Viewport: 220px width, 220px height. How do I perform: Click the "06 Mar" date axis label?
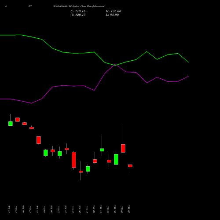click(x=115, y=209)
